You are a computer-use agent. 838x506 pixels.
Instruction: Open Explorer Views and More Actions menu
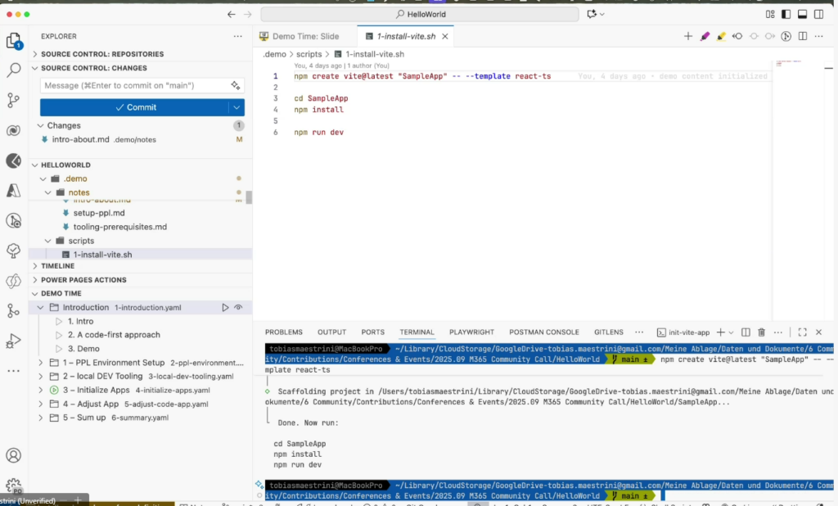(237, 36)
